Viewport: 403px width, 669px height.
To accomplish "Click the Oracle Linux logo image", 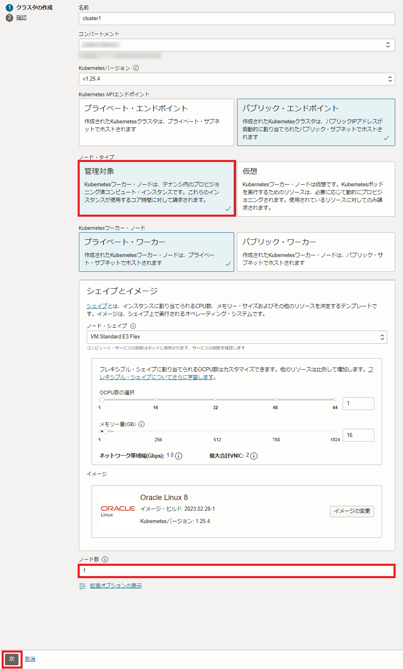I will point(117,511).
